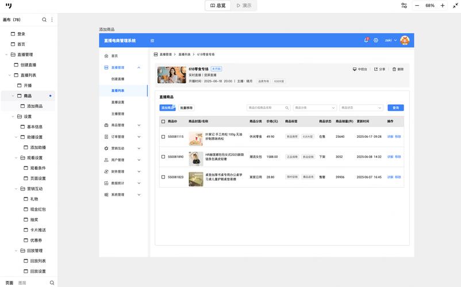Screen dimensions: 461x287
Task: Click 财务管理 sidebar icon
Action: [106, 172]
